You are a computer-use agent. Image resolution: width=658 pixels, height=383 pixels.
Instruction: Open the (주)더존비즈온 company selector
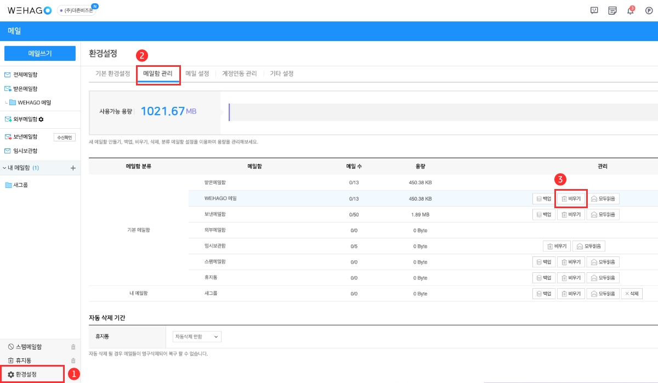tap(76, 10)
